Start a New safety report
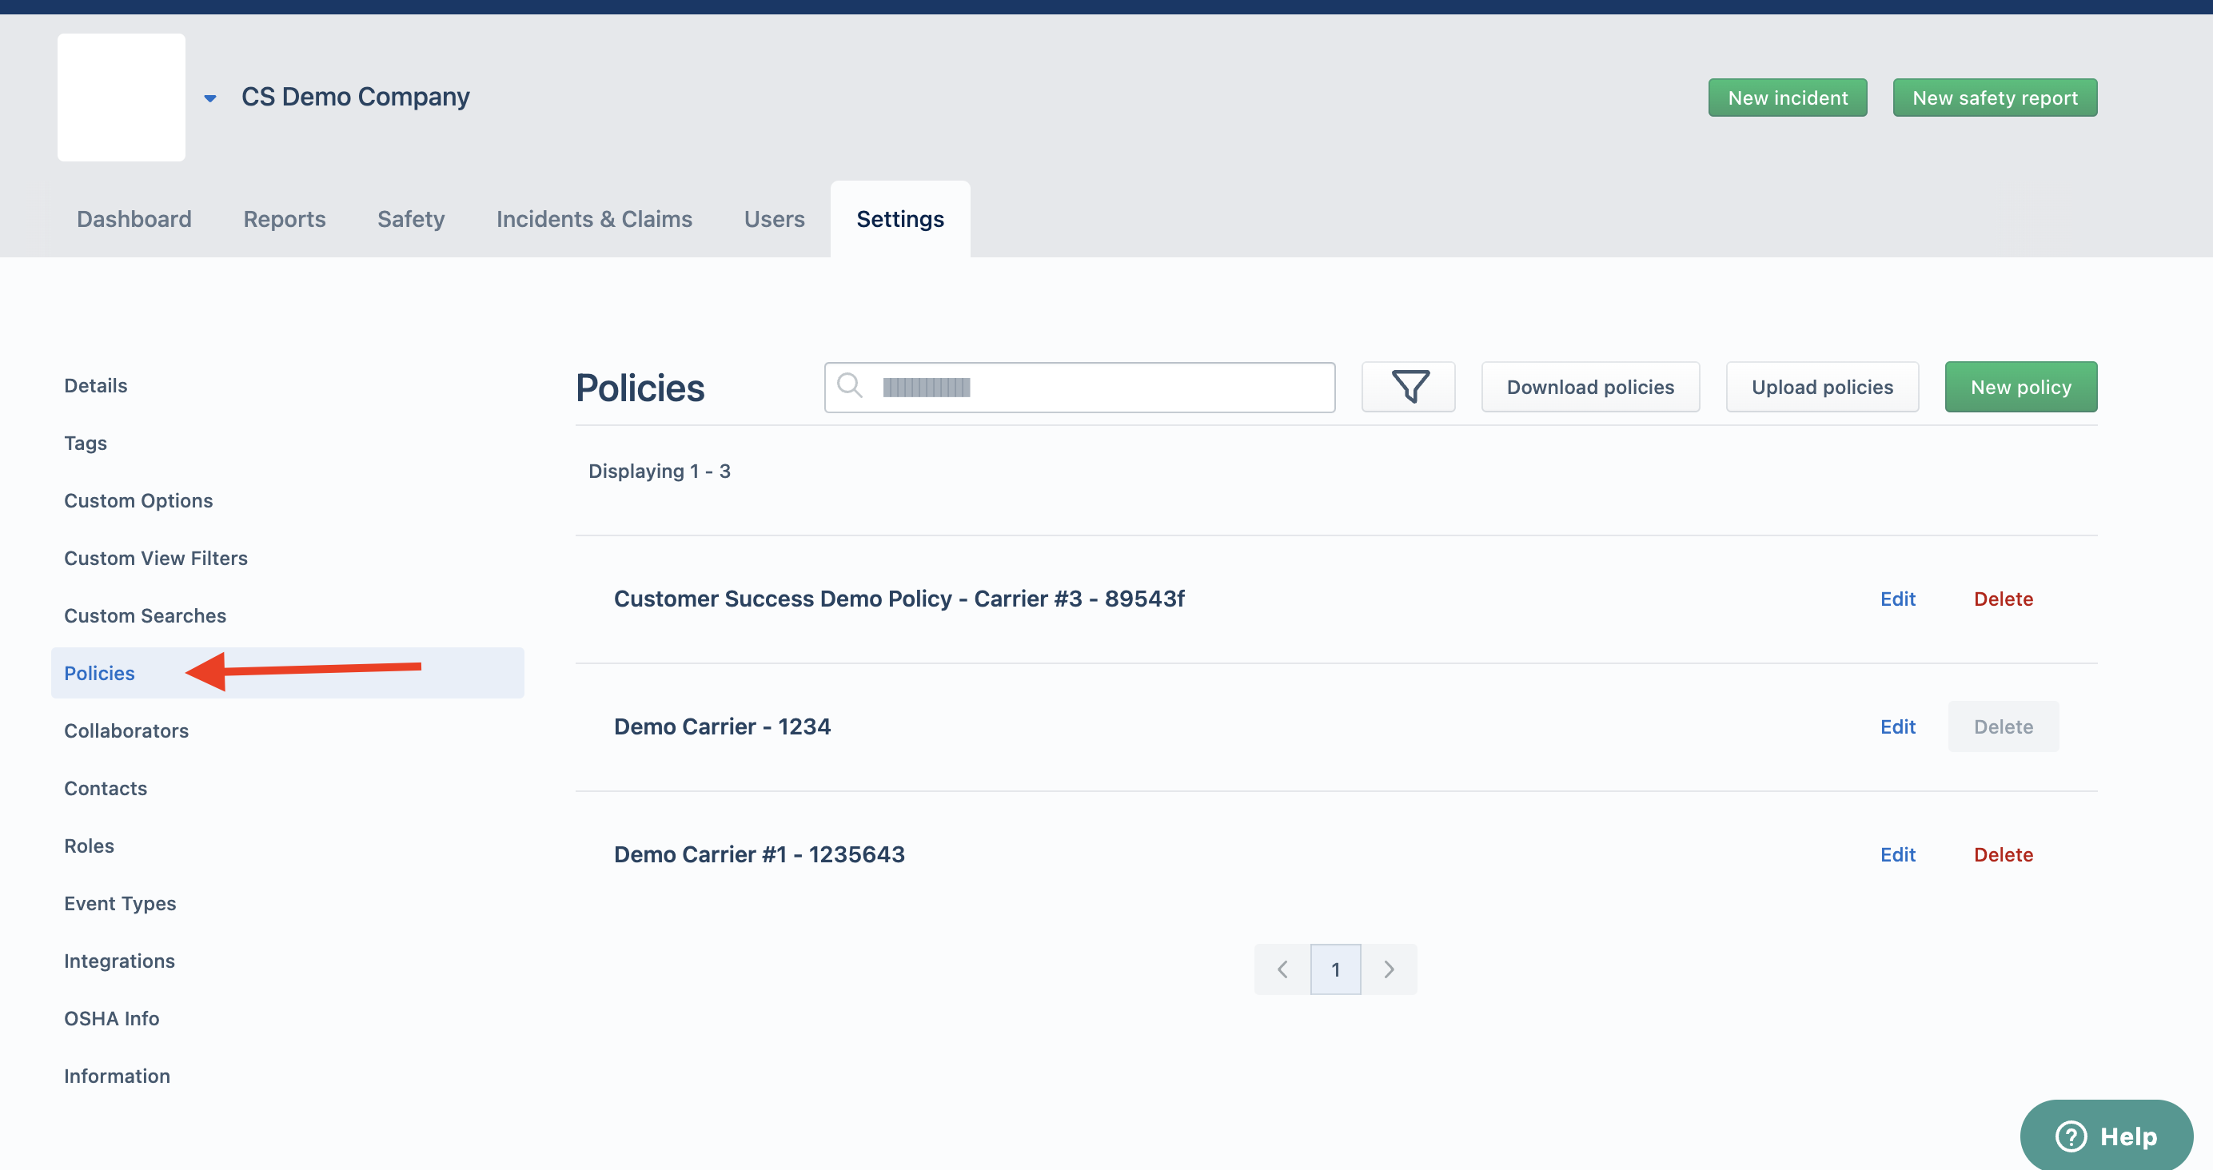 click(1995, 98)
